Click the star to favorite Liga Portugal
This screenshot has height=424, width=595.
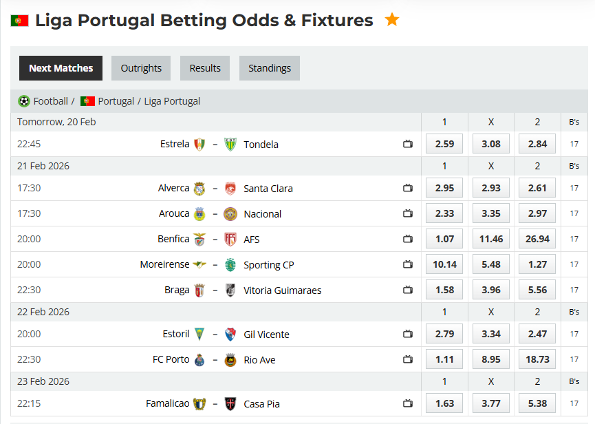coord(392,21)
